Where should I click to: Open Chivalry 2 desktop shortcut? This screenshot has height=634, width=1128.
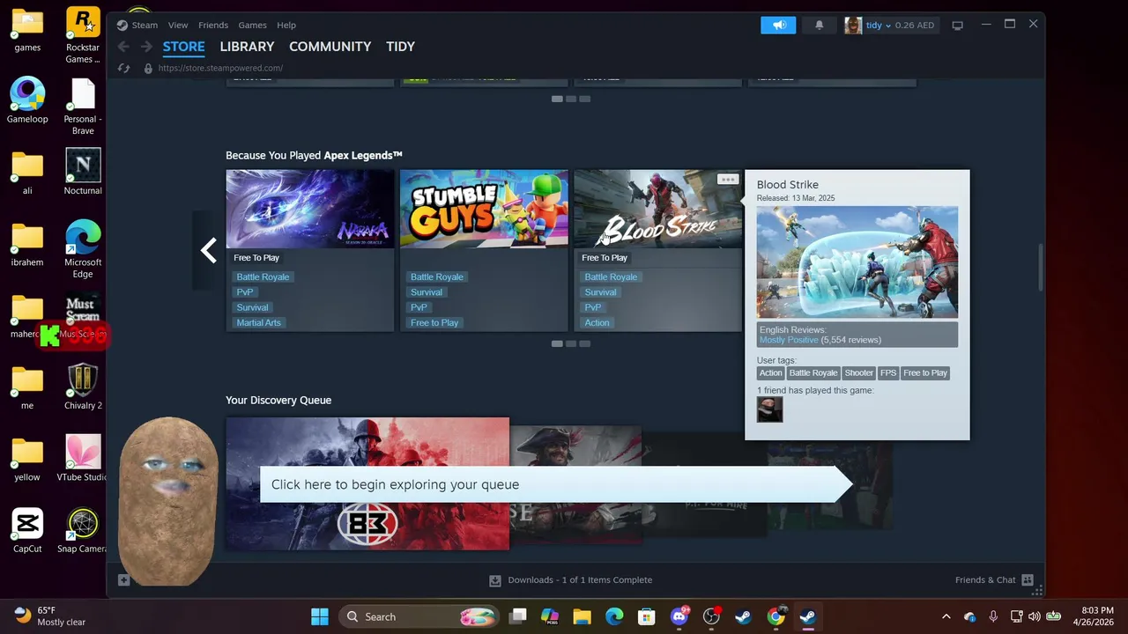click(x=83, y=387)
